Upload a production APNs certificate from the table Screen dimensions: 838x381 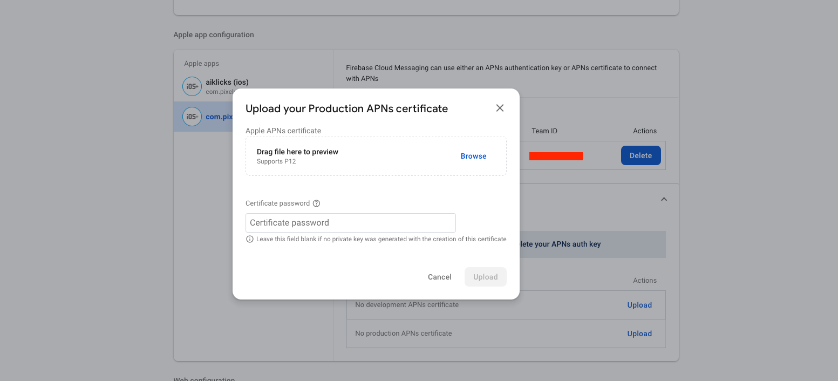tap(639, 334)
